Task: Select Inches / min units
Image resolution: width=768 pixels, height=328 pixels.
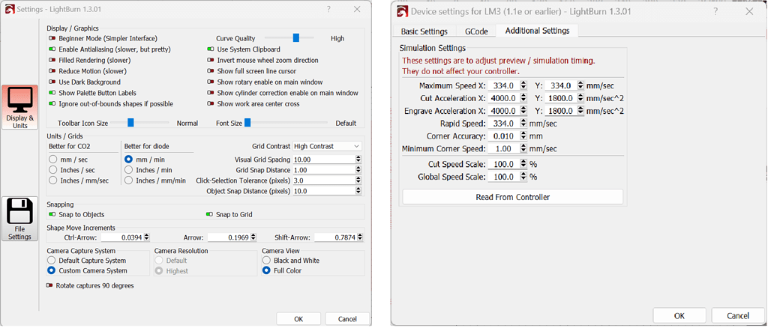Action: [128, 170]
